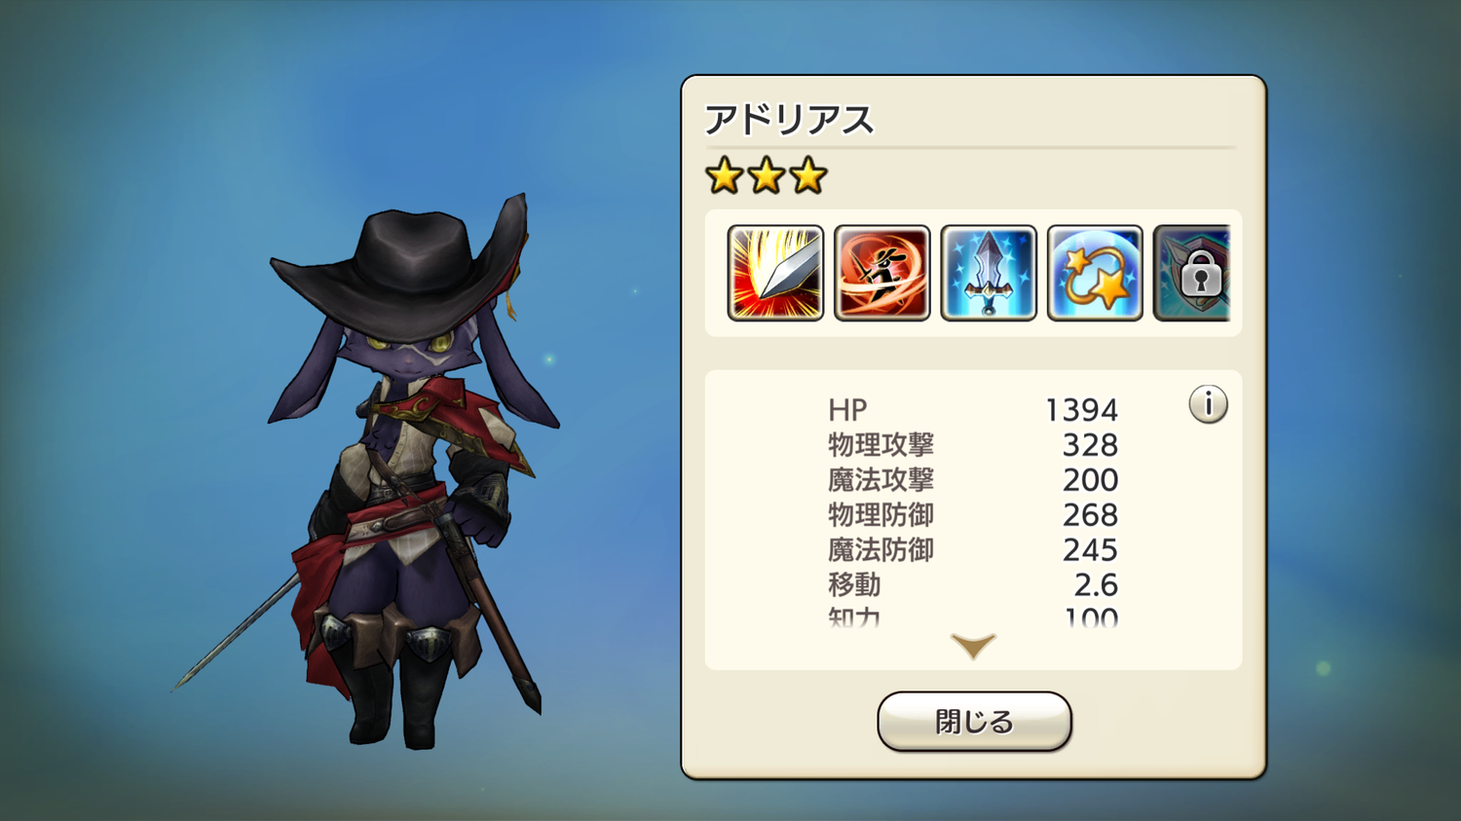Select the 魔法攻撃 200 stat row
The width and height of the screenshot is (1461, 821).
[x=973, y=480]
